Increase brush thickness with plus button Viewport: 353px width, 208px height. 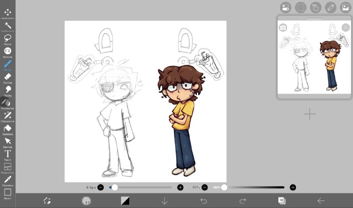click(180, 187)
